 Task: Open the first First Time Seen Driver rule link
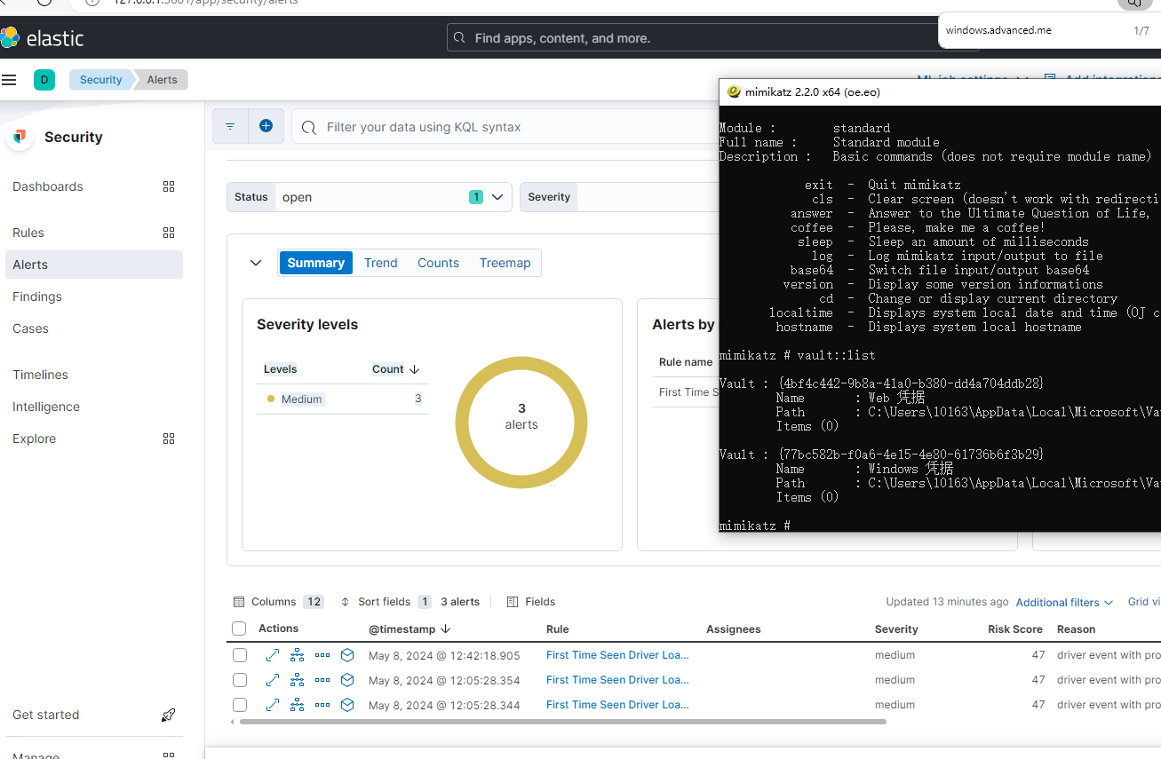point(617,655)
